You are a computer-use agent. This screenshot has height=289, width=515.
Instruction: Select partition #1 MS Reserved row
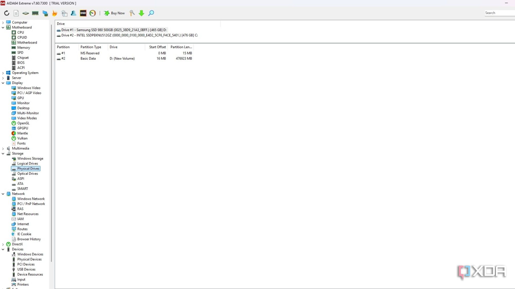[x=124, y=53]
